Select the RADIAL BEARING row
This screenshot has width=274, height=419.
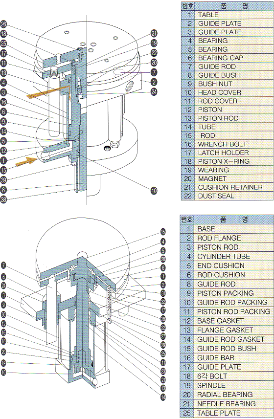click(x=227, y=395)
